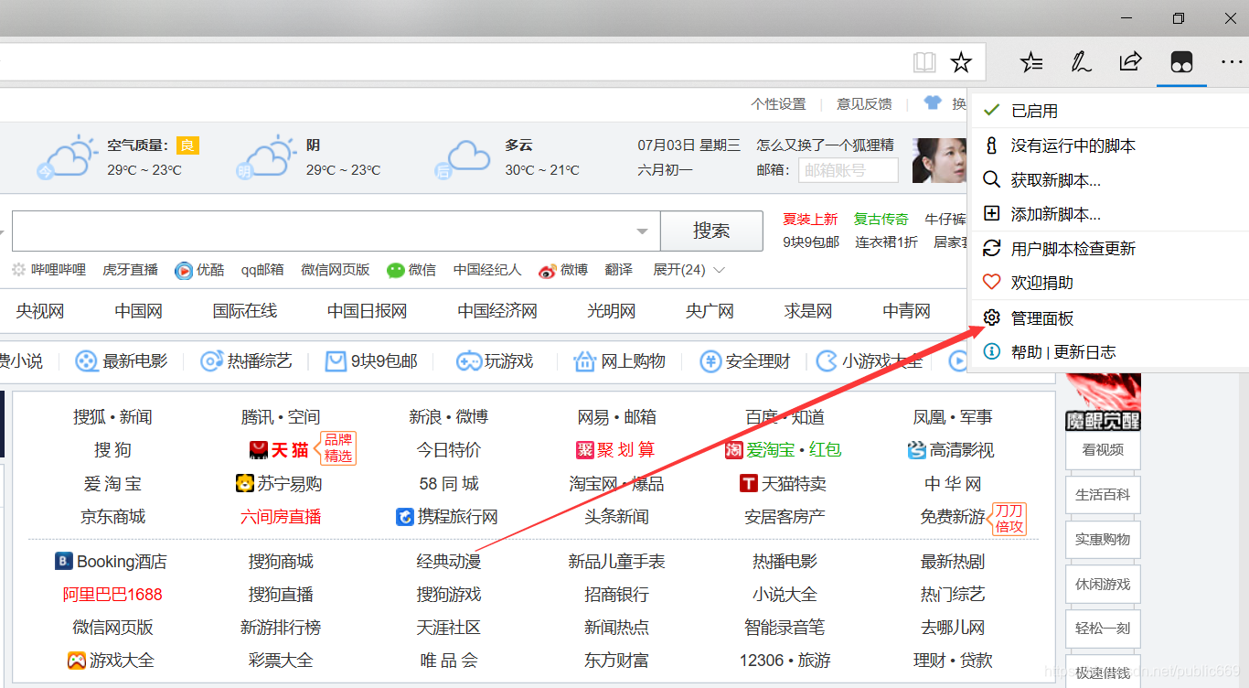Click the 魔鲲觉醒 game ad thumbnail
Image resolution: width=1249 pixels, height=688 pixels.
1103,401
